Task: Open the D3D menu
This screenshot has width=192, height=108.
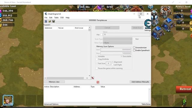Action: (x=62, y=18)
